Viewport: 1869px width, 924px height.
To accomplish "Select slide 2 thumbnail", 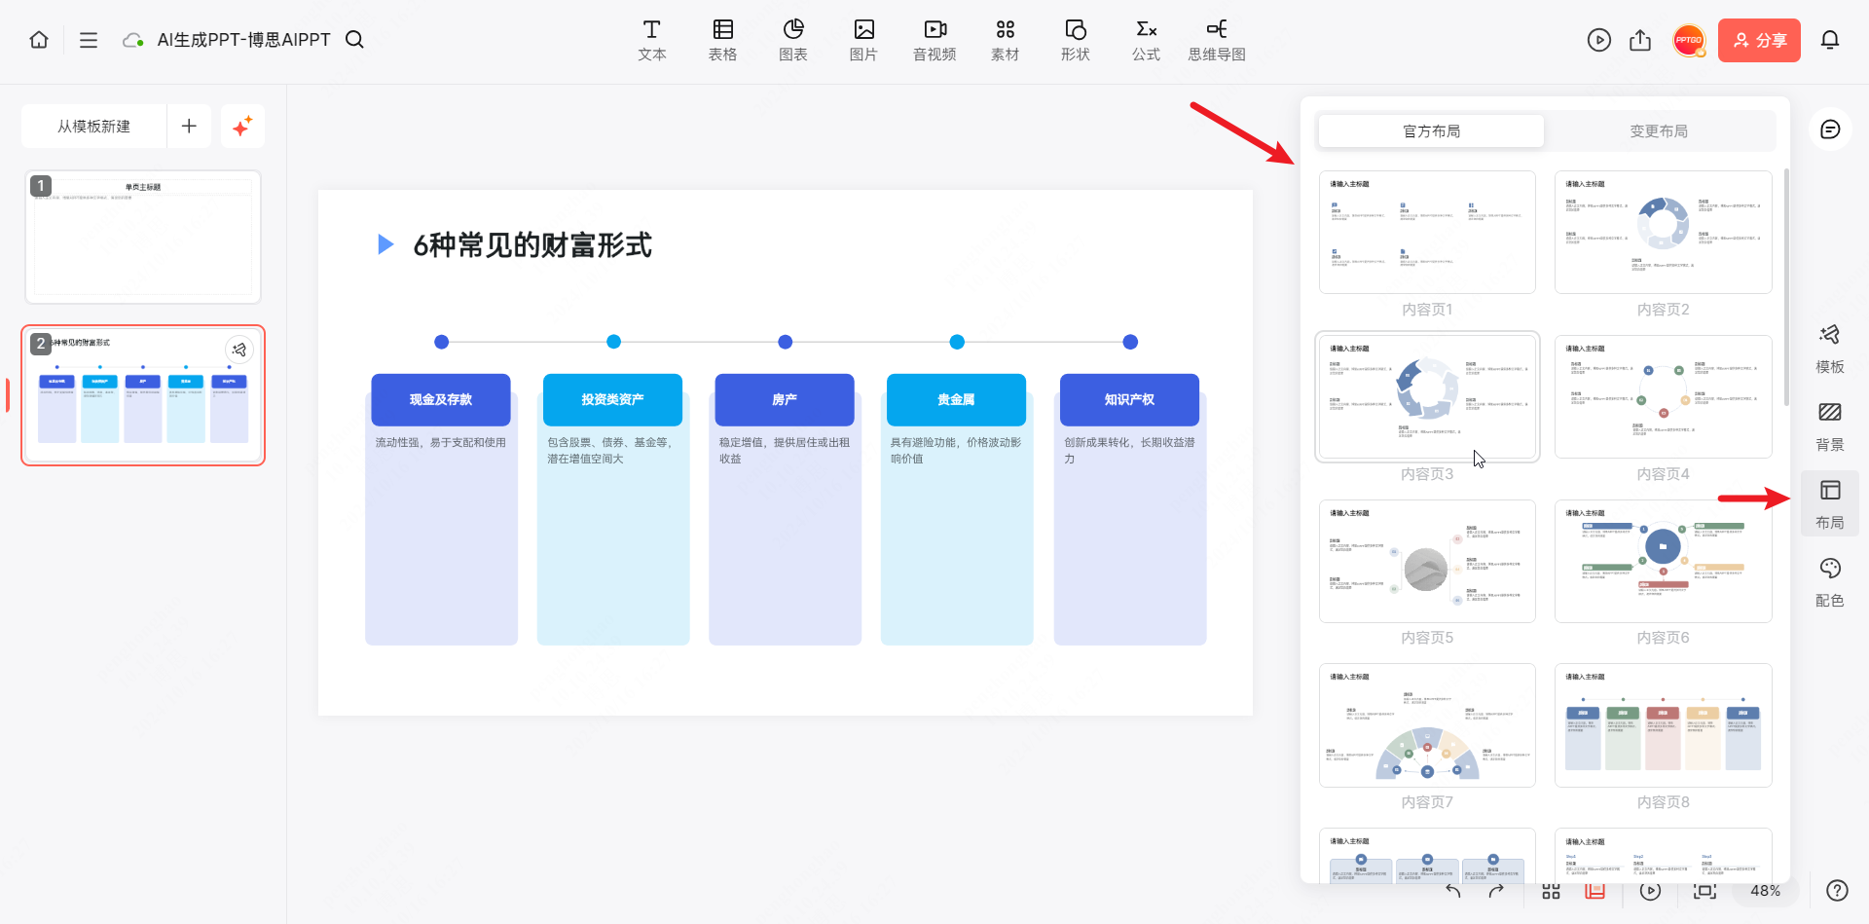I will 143,395.
